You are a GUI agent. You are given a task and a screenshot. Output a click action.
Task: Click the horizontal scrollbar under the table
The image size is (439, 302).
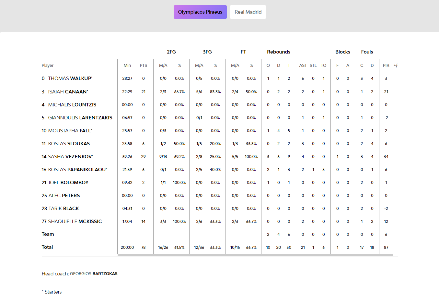[255, 255]
